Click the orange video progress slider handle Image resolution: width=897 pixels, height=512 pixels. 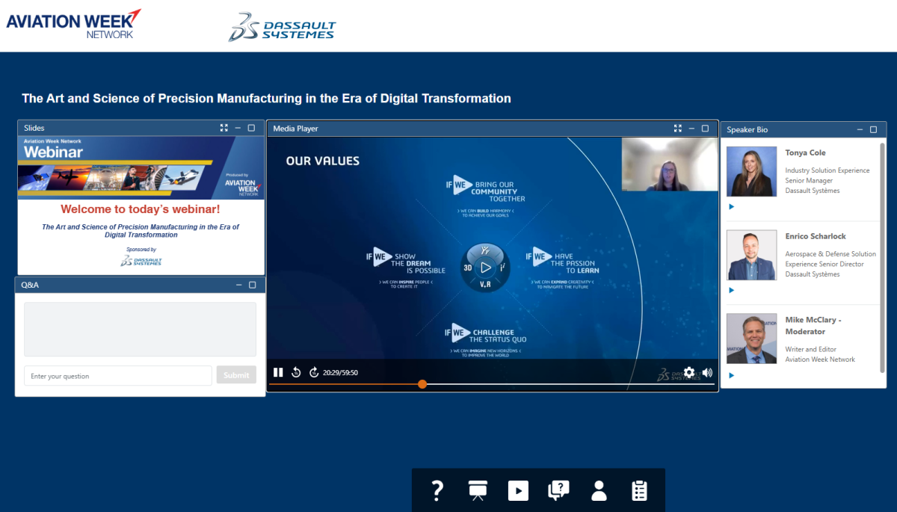(x=422, y=384)
